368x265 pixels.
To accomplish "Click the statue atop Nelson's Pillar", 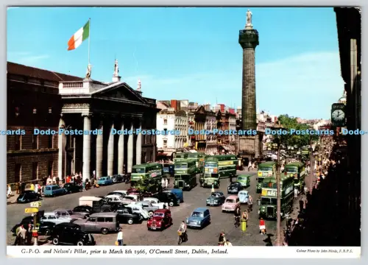I will click(249, 18).
